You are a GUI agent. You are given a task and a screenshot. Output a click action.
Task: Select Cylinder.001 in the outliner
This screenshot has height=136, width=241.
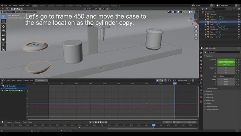tap(214, 29)
